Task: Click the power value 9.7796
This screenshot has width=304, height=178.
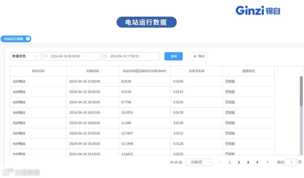Action: [126, 102]
